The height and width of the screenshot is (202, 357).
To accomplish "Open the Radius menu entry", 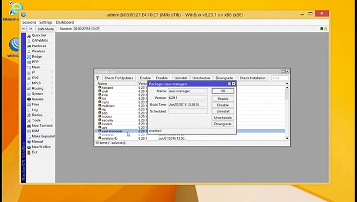I will (x=37, y=115).
